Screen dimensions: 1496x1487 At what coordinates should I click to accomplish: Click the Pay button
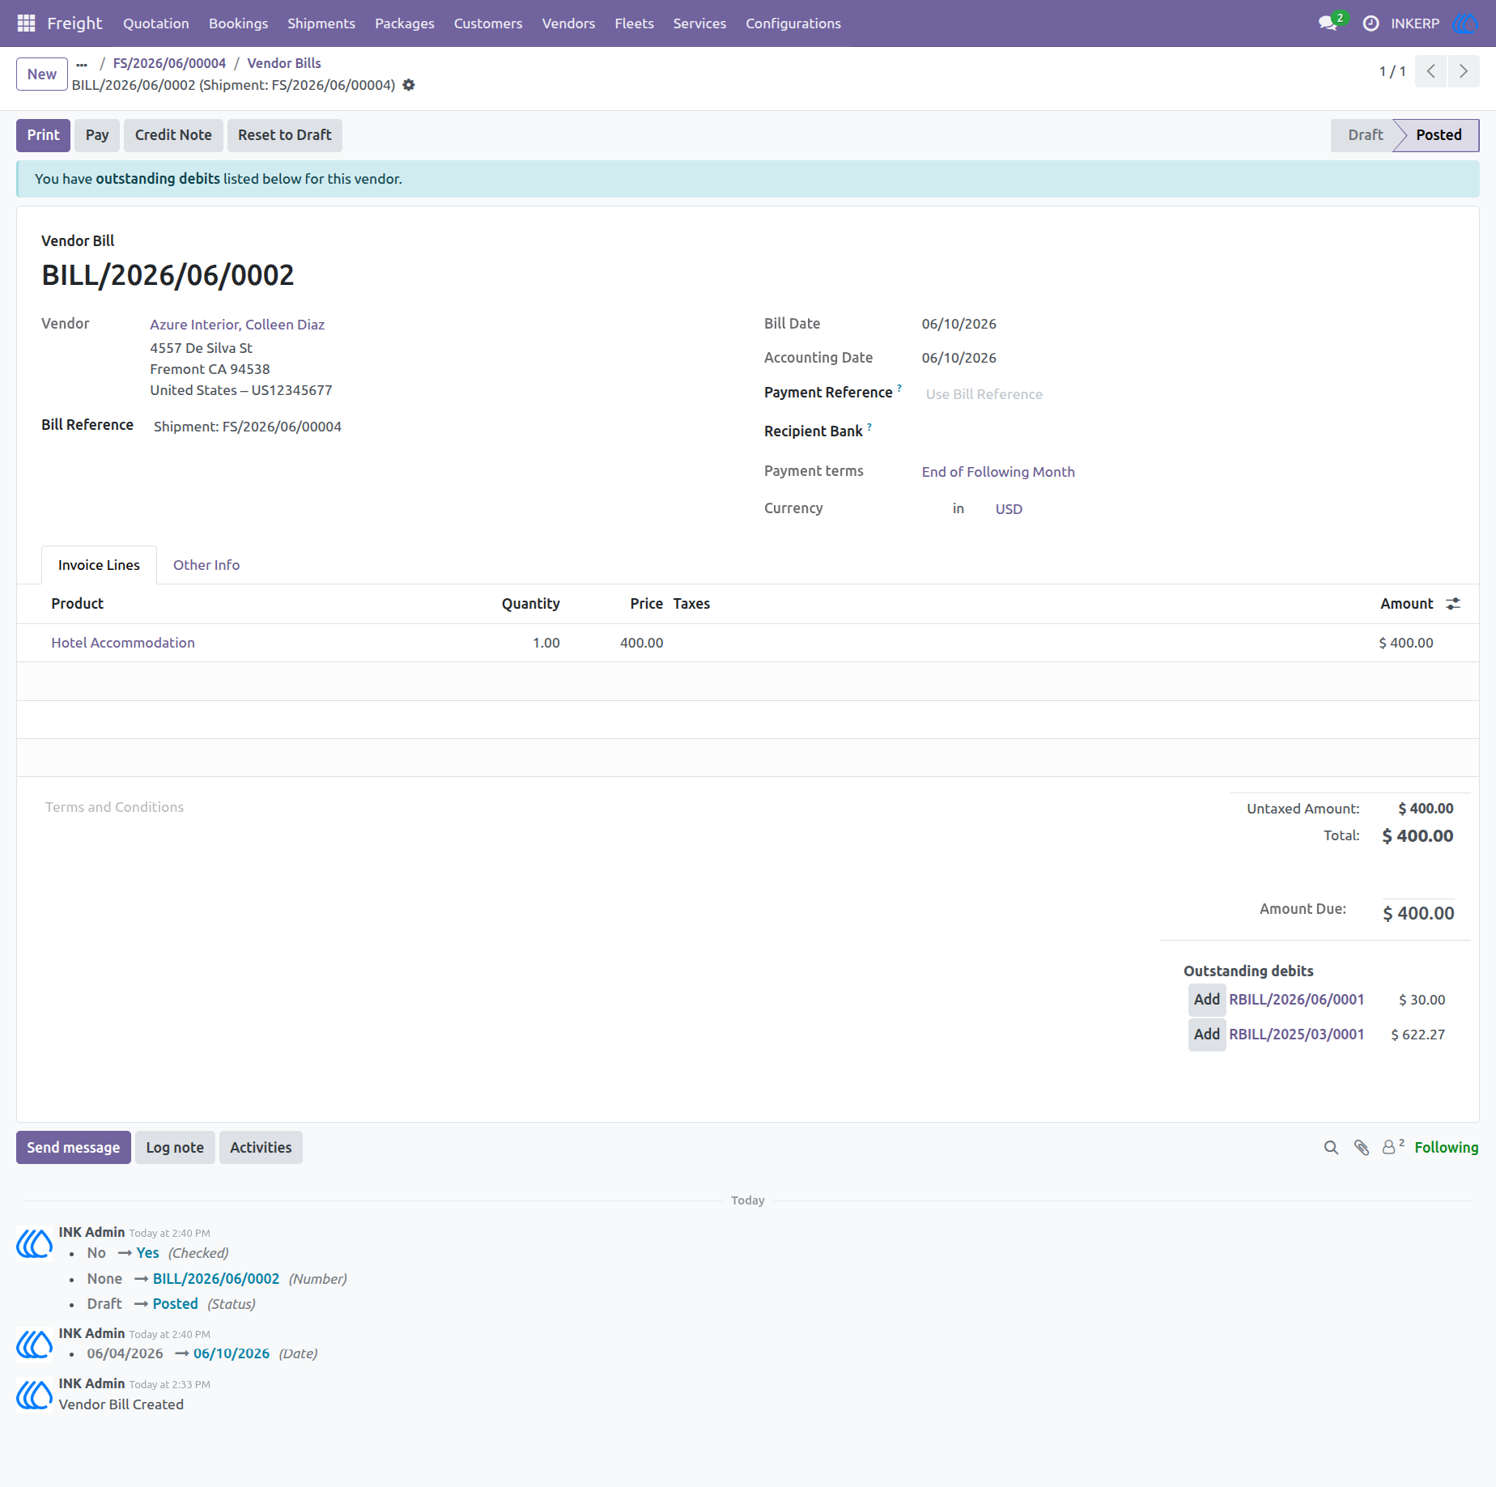click(97, 135)
